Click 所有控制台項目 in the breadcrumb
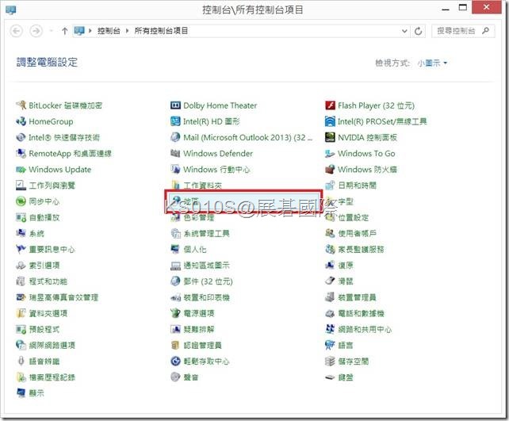 coord(161,31)
